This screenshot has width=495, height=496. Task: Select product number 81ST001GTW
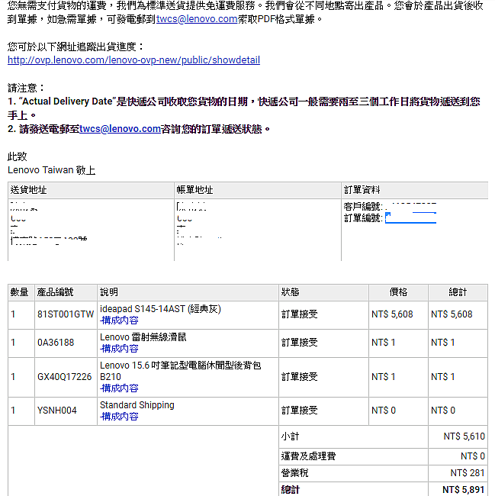66,314
